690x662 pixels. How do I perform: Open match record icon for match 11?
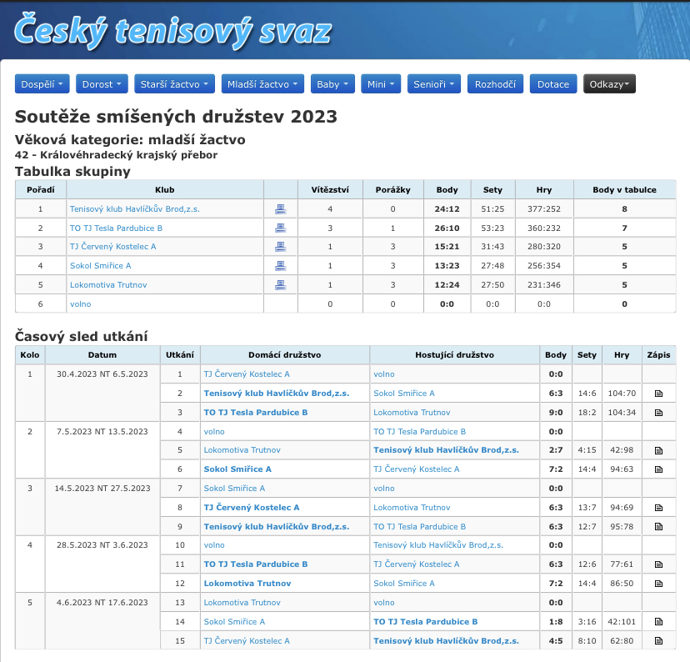click(x=658, y=564)
